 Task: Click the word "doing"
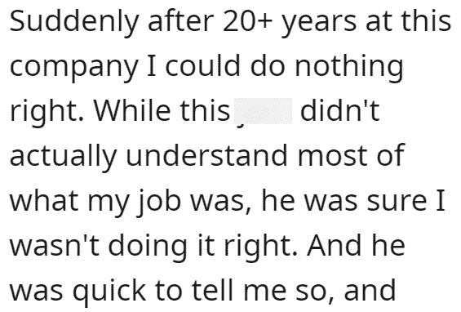point(148,247)
